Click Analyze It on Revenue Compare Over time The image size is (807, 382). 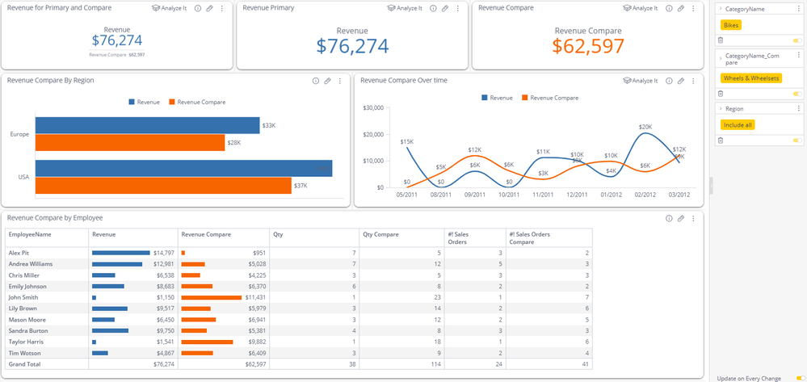point(641,81)
